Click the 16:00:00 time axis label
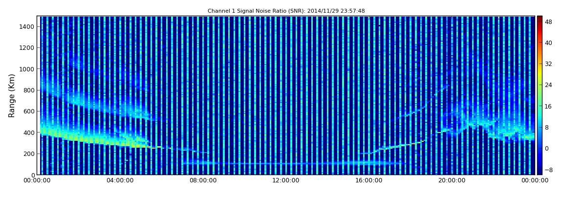The width and height of the screenshot is (562, 199). pos(369,181)
